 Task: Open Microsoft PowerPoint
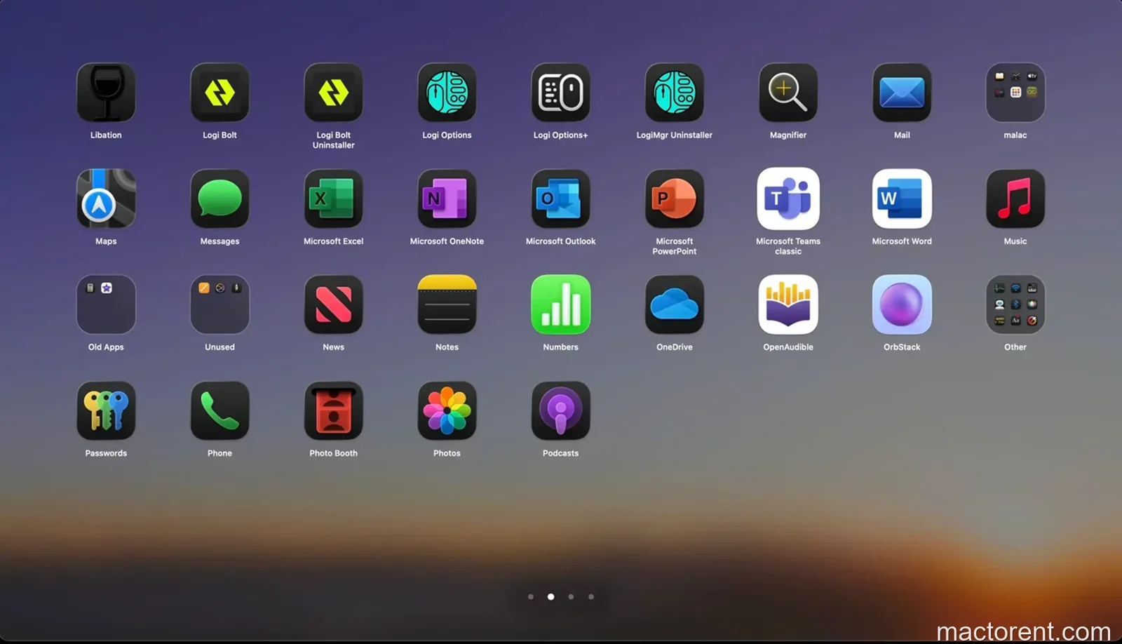(x=674, y=199)
